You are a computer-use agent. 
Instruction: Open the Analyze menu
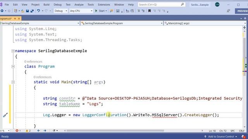tap(79, 5)
